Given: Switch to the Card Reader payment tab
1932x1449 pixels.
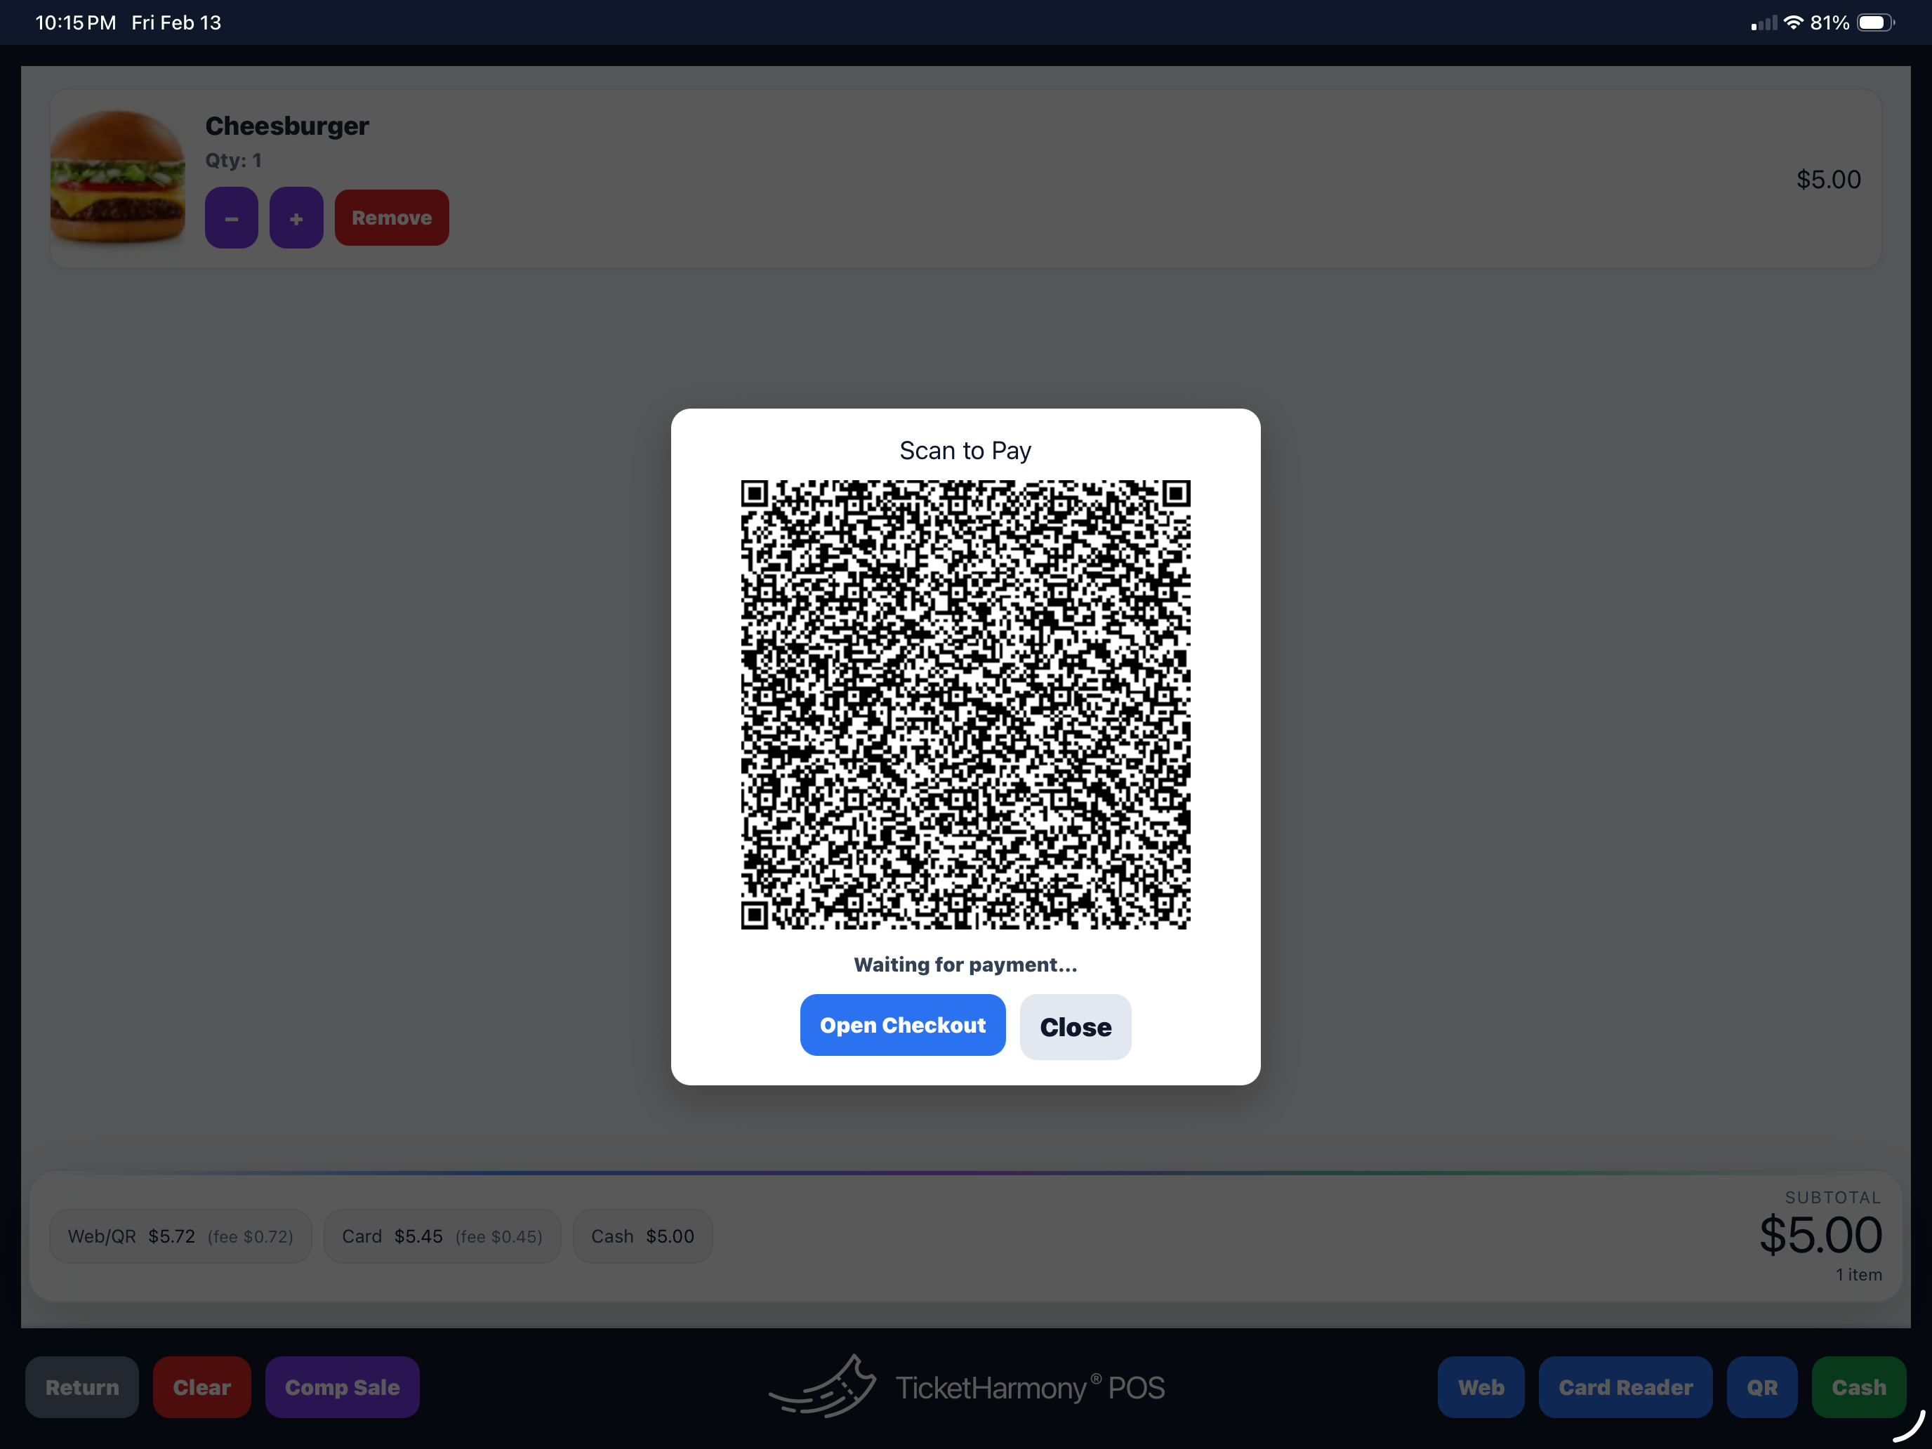Looking at the screenshot, I should [x=1625, y=1387].
